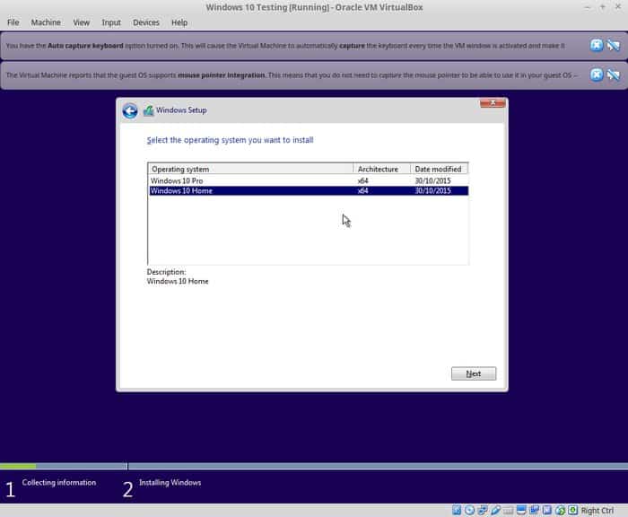Click the hard disk activity status icon

[x=457, y=510]
